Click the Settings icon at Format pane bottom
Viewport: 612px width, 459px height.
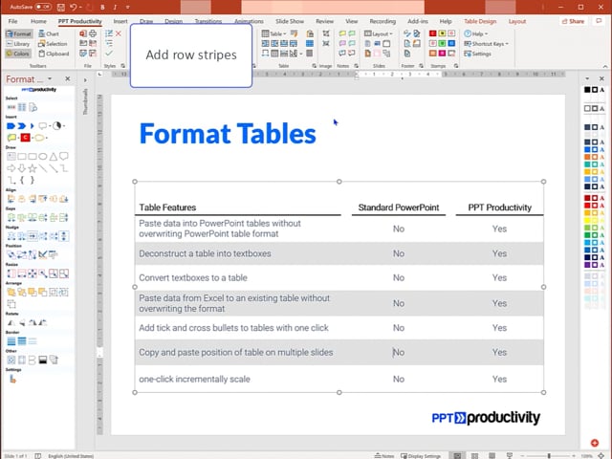click(x=12, y=379)
